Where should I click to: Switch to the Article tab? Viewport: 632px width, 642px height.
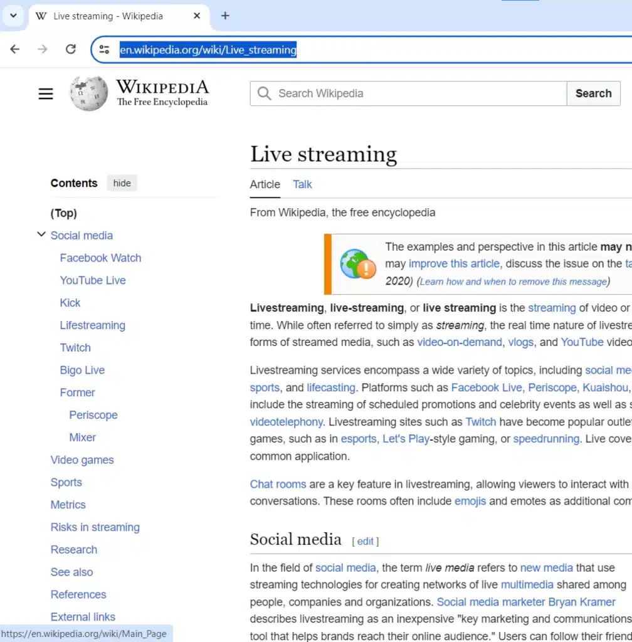pyautogui.click(x=265, y=185)
